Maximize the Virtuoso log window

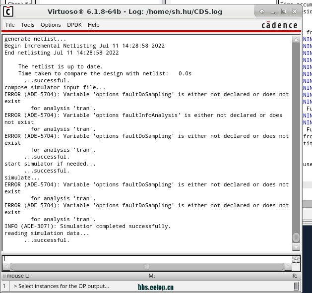coord(284,11)
